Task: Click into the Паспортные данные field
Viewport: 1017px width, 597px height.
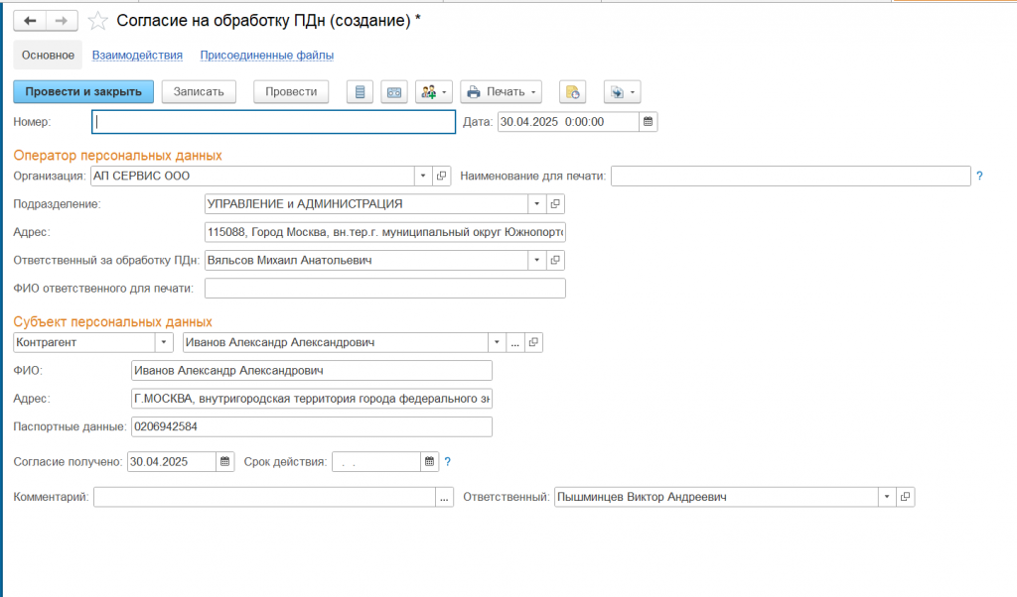Action: pos(311,426)
